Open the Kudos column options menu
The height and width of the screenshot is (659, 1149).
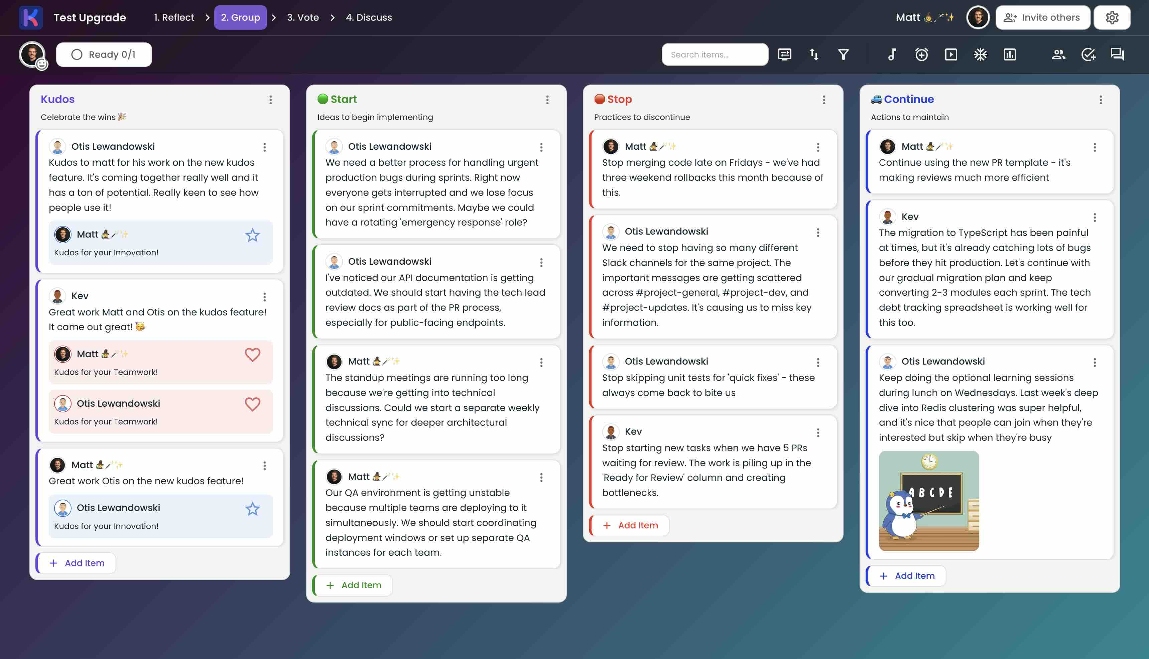coord(271,100)
